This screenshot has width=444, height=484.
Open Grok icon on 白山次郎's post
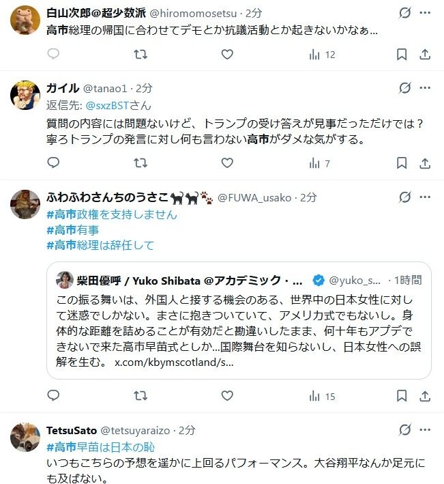click(x=404, y=13)
